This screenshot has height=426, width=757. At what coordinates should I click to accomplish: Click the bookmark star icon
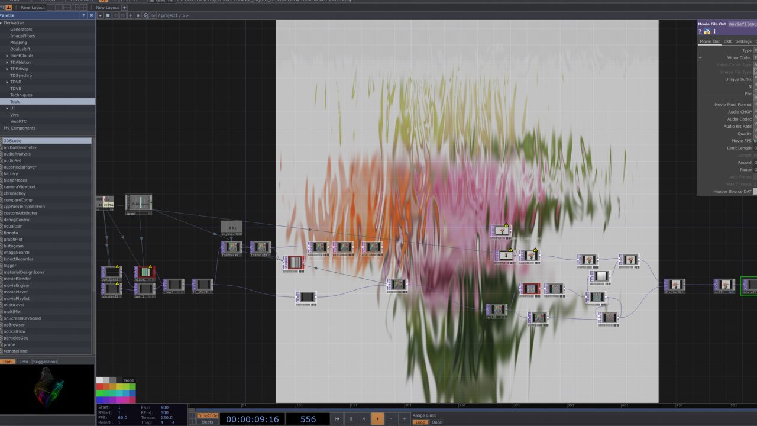pos(138,15)
